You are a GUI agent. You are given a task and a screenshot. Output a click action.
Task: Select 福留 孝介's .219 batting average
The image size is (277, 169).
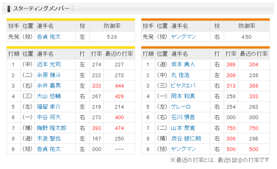click(x=96, y=107)
